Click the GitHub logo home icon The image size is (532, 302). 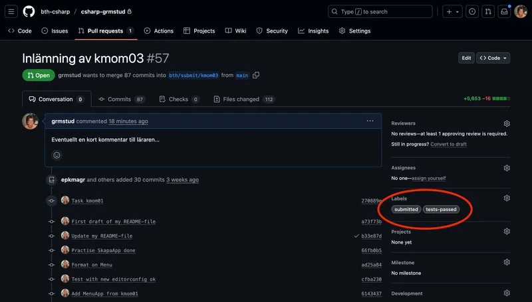(29, 11)
